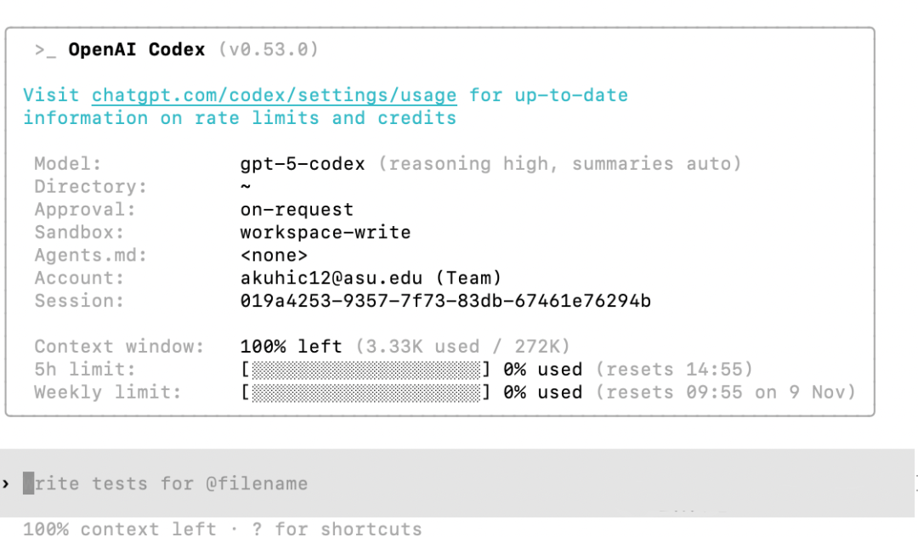
Task: Click the Weekly limit usage bar
Action: (366, 393)
